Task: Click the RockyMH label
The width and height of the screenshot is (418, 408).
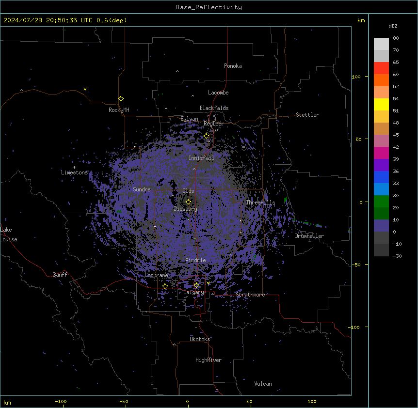Action: (119, 110)
